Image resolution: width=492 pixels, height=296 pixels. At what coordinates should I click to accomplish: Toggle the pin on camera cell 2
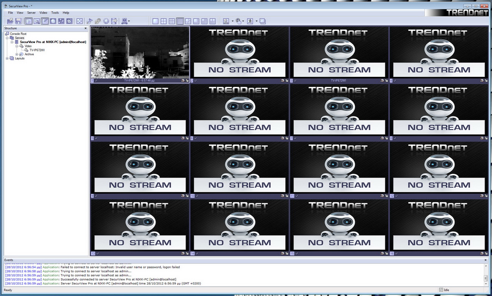tap(196, 81)
